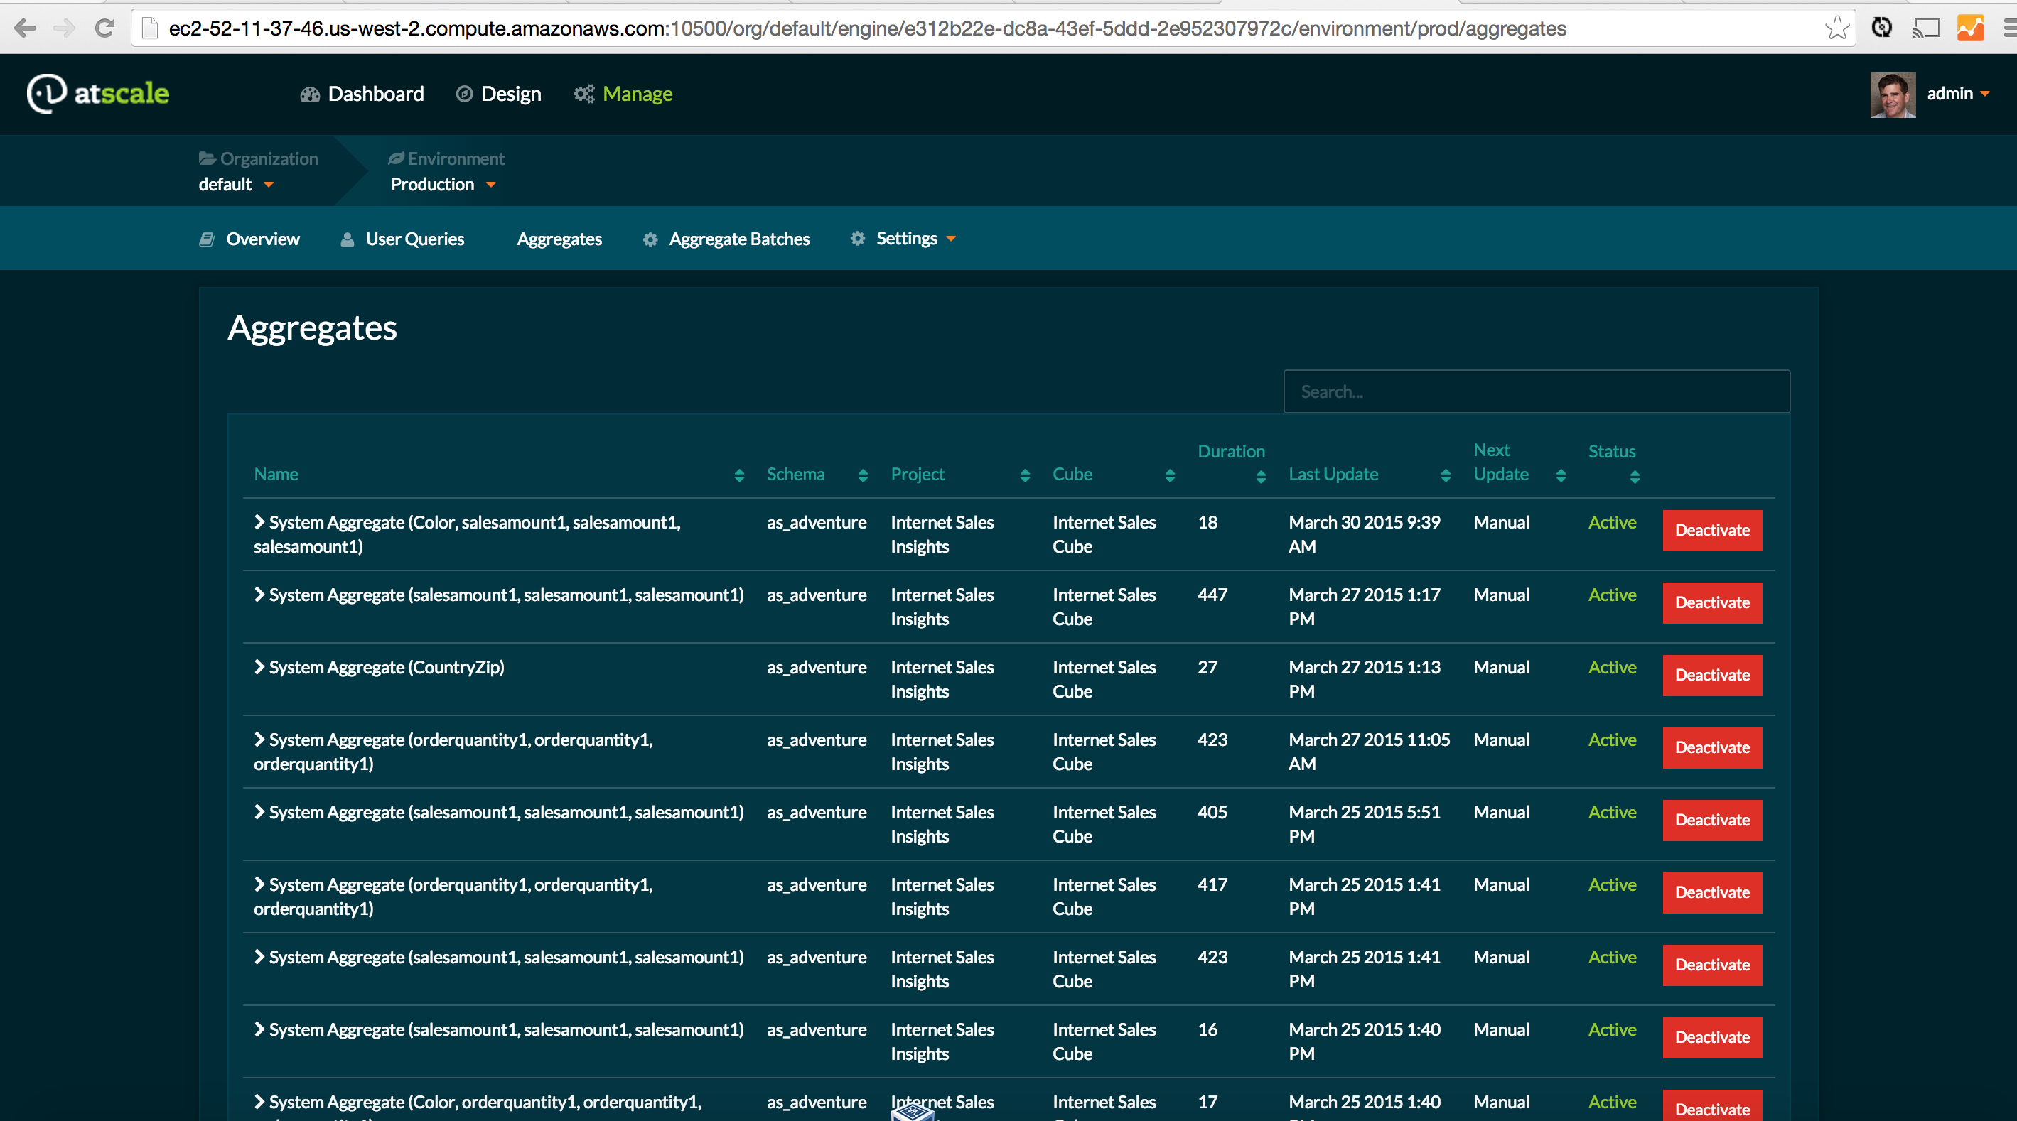
Task: Bookmark page with the star icon
Action: pos(1836,29)
